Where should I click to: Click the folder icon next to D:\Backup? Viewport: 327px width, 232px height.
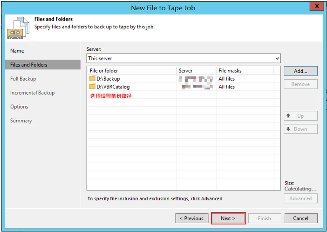tap(92, 78)
